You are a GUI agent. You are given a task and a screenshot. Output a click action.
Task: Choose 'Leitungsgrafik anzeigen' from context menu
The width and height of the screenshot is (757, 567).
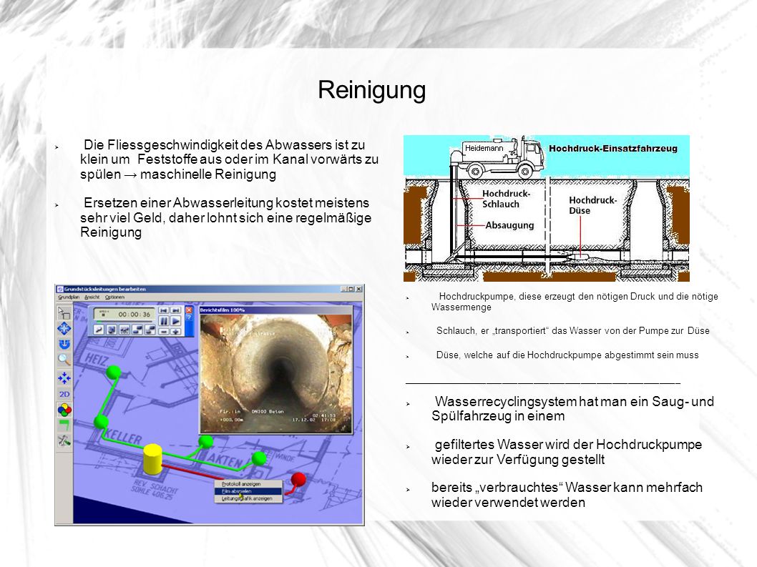(x=248, y=499)
